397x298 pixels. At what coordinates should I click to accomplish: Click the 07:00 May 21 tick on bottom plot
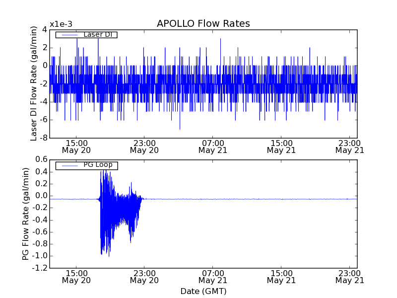click(x=213, y=276)
